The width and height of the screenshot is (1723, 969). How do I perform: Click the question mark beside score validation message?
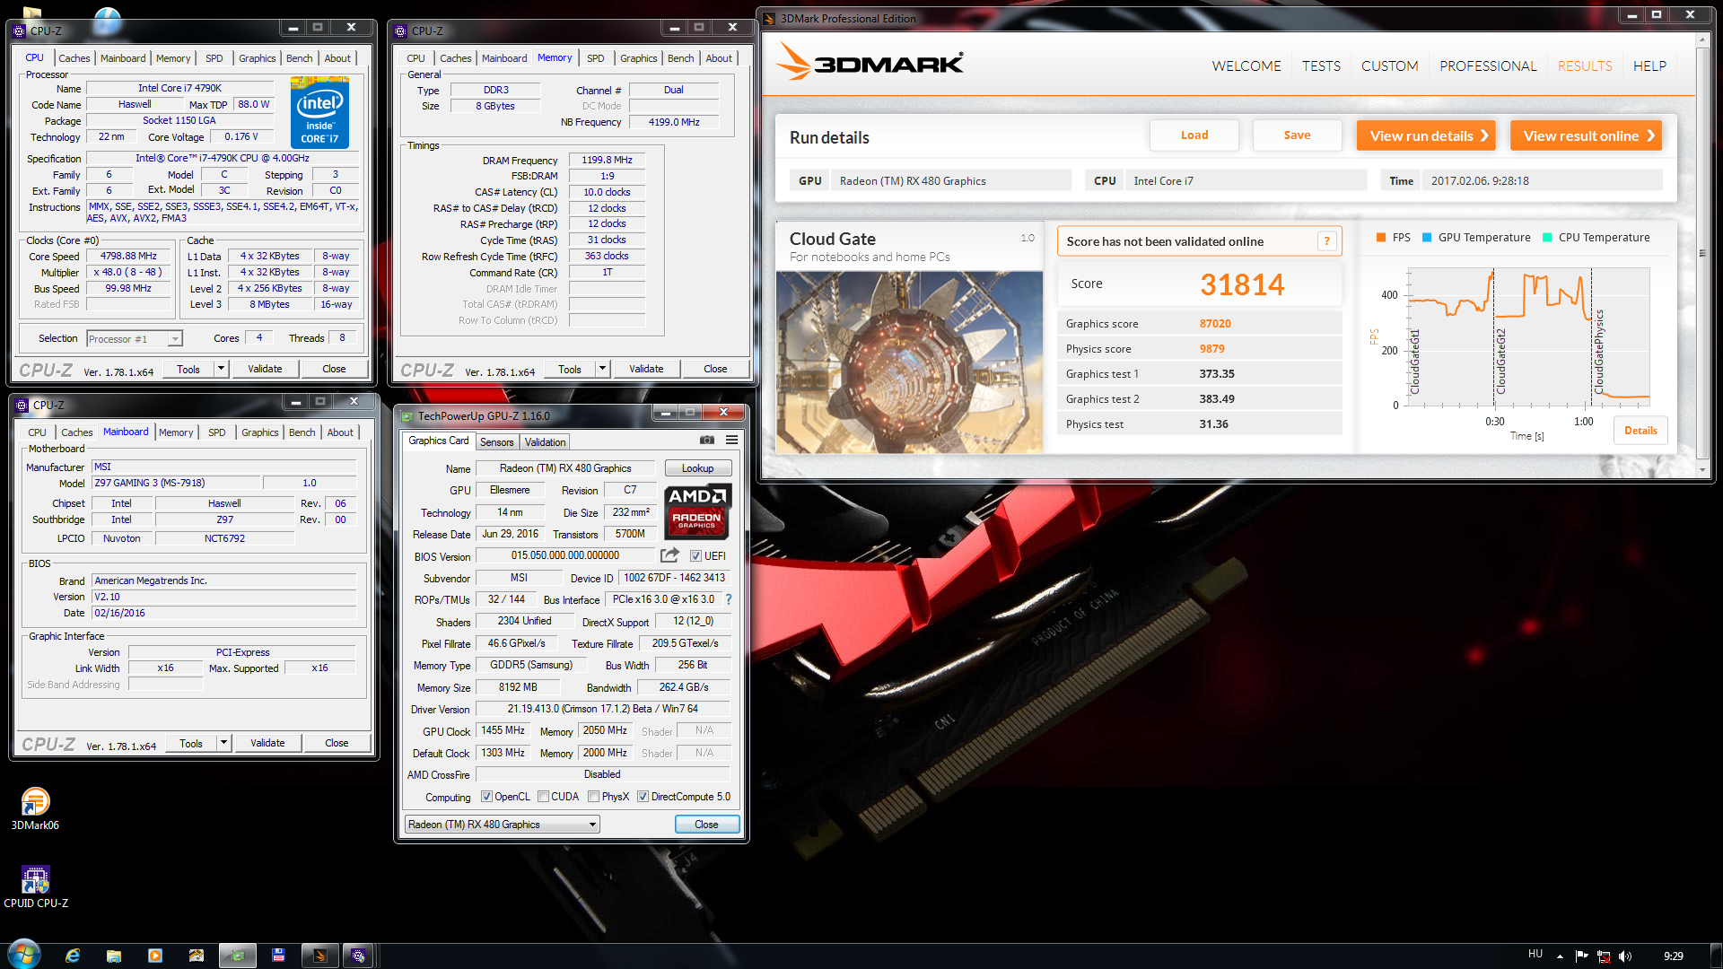[x=1326, y=241]
